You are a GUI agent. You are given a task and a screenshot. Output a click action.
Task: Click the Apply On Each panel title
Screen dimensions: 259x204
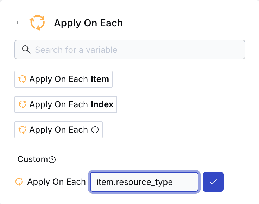pos(89,23)
